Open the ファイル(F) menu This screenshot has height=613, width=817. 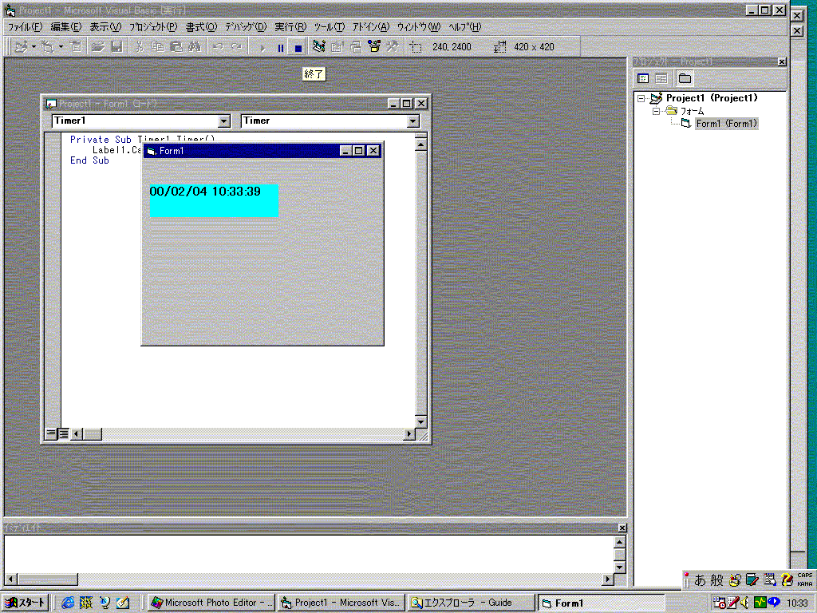[25, 27]
